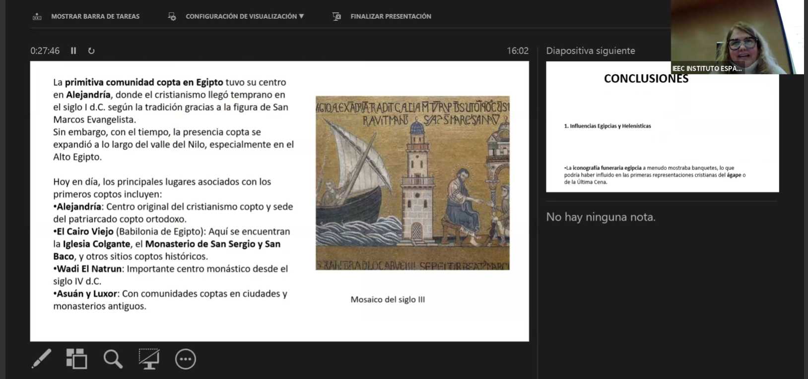The width and height of the screenshot is (808, 379).
Task: Open more slideshow options
Action: [x=186, y=359]
